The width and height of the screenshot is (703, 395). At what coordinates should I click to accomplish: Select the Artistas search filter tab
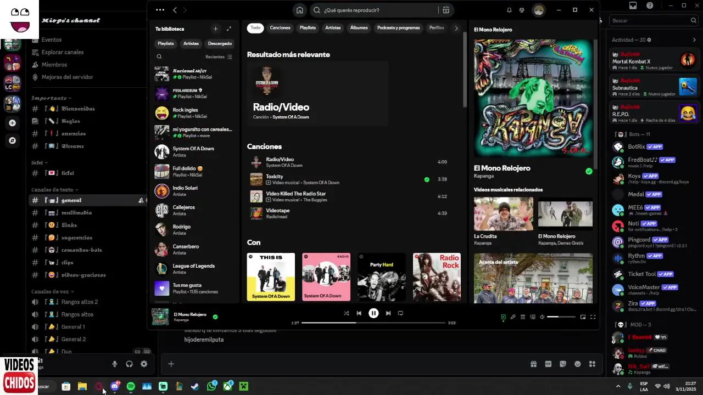(x=333, y=28)
